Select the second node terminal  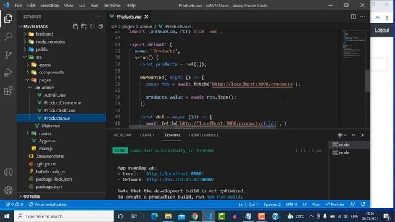point(349,152)
